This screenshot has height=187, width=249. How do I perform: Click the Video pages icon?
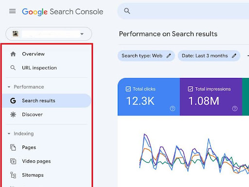coord(13,161)
